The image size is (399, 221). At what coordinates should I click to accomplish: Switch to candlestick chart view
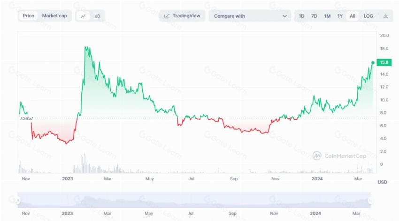pos(97,16)
